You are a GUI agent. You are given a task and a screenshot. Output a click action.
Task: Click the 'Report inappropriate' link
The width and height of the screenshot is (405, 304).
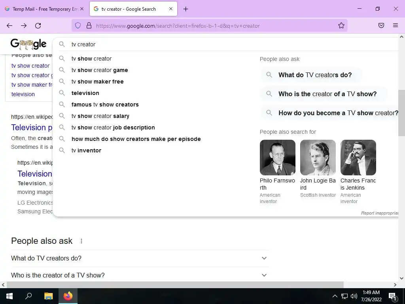(380, 213)
